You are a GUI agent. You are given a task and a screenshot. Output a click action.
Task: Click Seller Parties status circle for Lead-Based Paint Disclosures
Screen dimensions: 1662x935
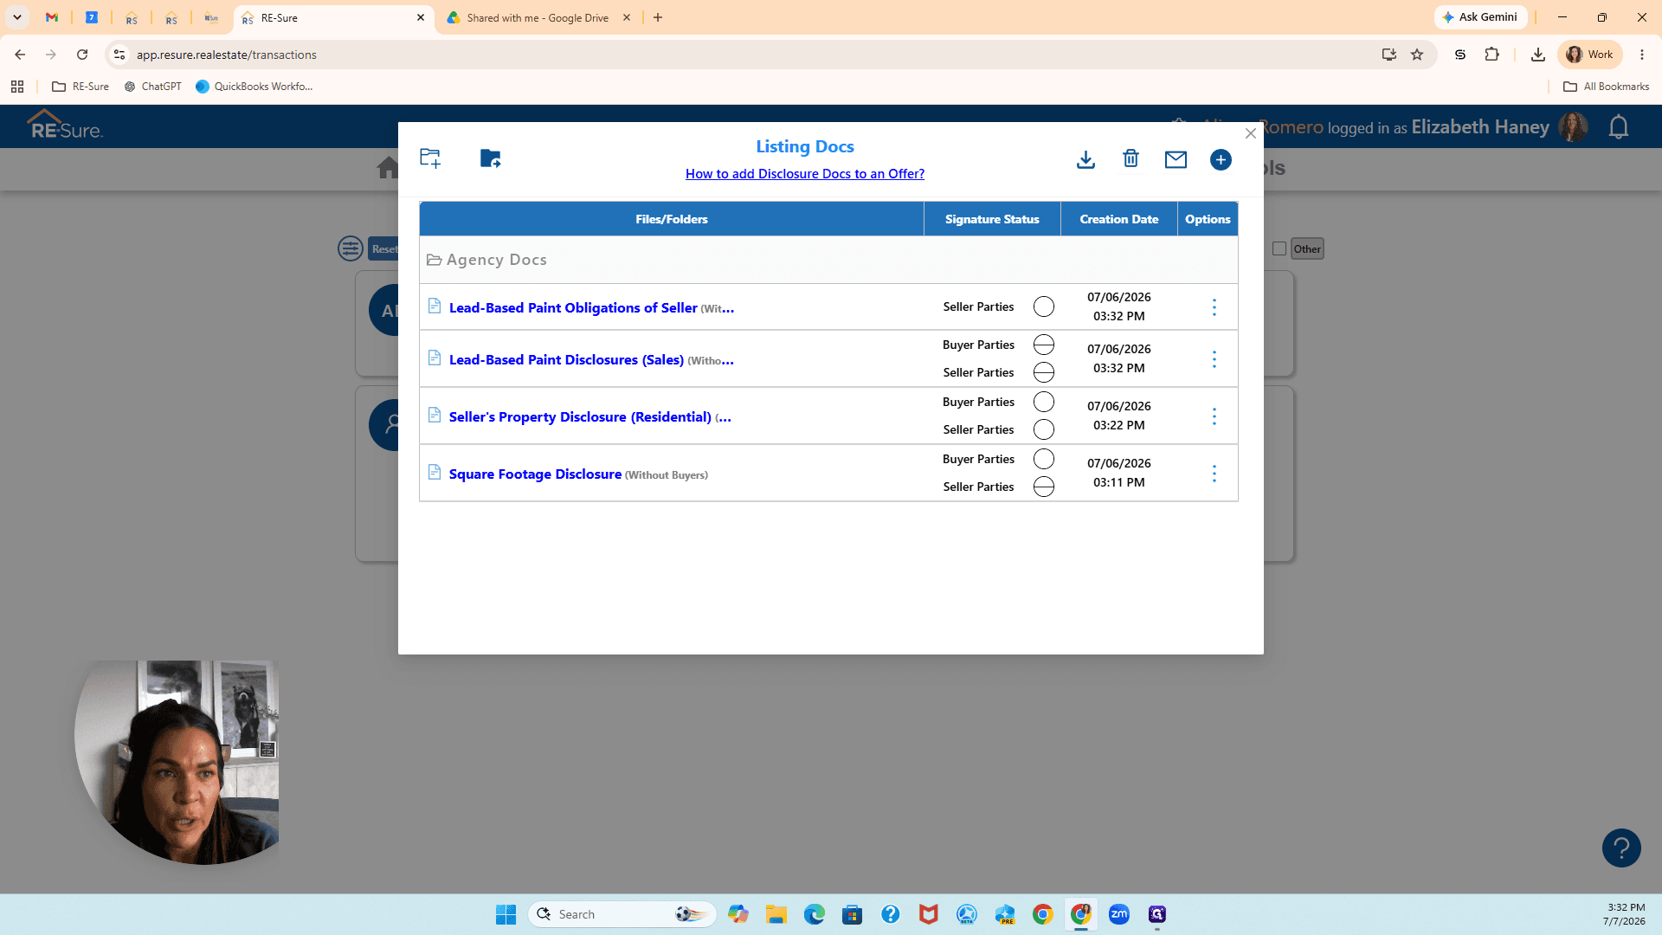(1044, 372)
